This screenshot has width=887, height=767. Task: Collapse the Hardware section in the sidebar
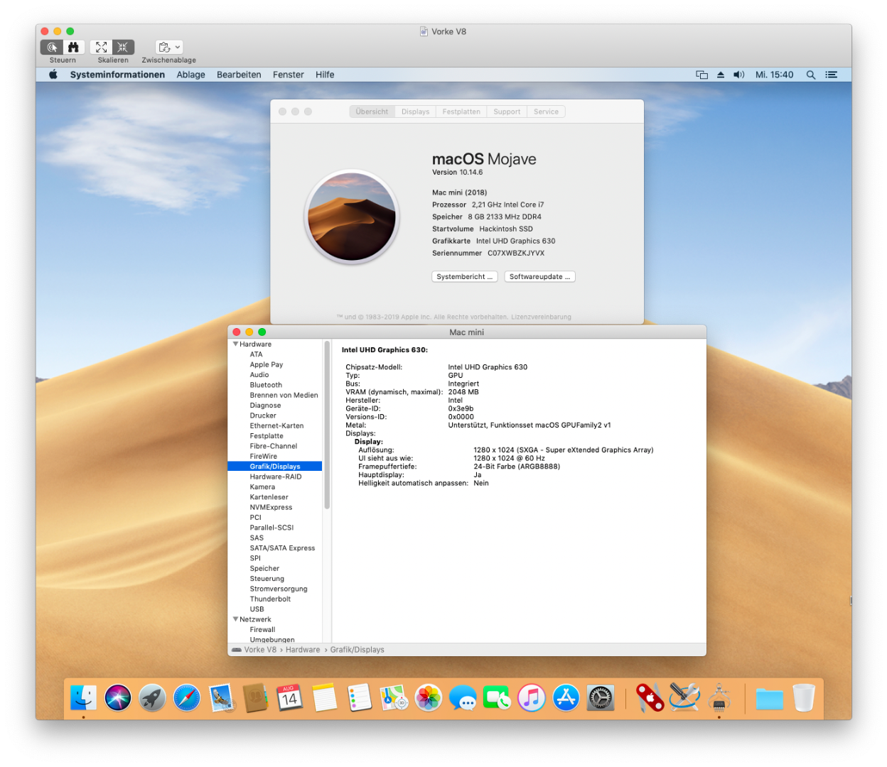235,344
